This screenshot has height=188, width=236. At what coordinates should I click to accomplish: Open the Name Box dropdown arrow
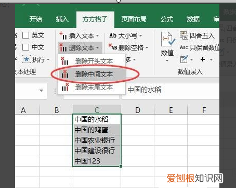click(x=41, y=91)
